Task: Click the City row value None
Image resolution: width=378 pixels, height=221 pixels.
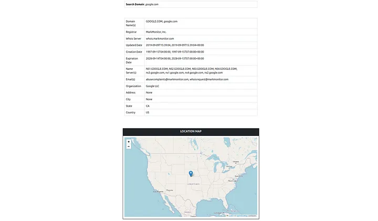Action: point(149,99)
